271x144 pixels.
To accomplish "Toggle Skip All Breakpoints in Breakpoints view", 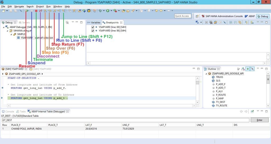I will pos(224,22).
